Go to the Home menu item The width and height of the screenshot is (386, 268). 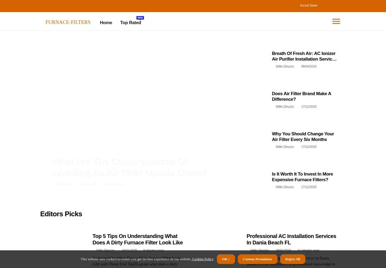106,23
